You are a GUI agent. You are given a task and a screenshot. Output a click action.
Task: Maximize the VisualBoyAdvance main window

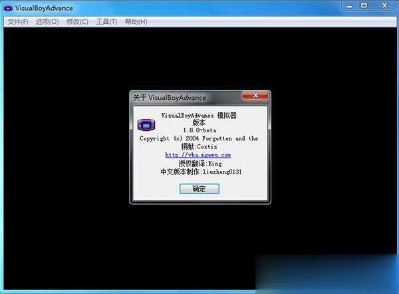click(x=364, y=5)
